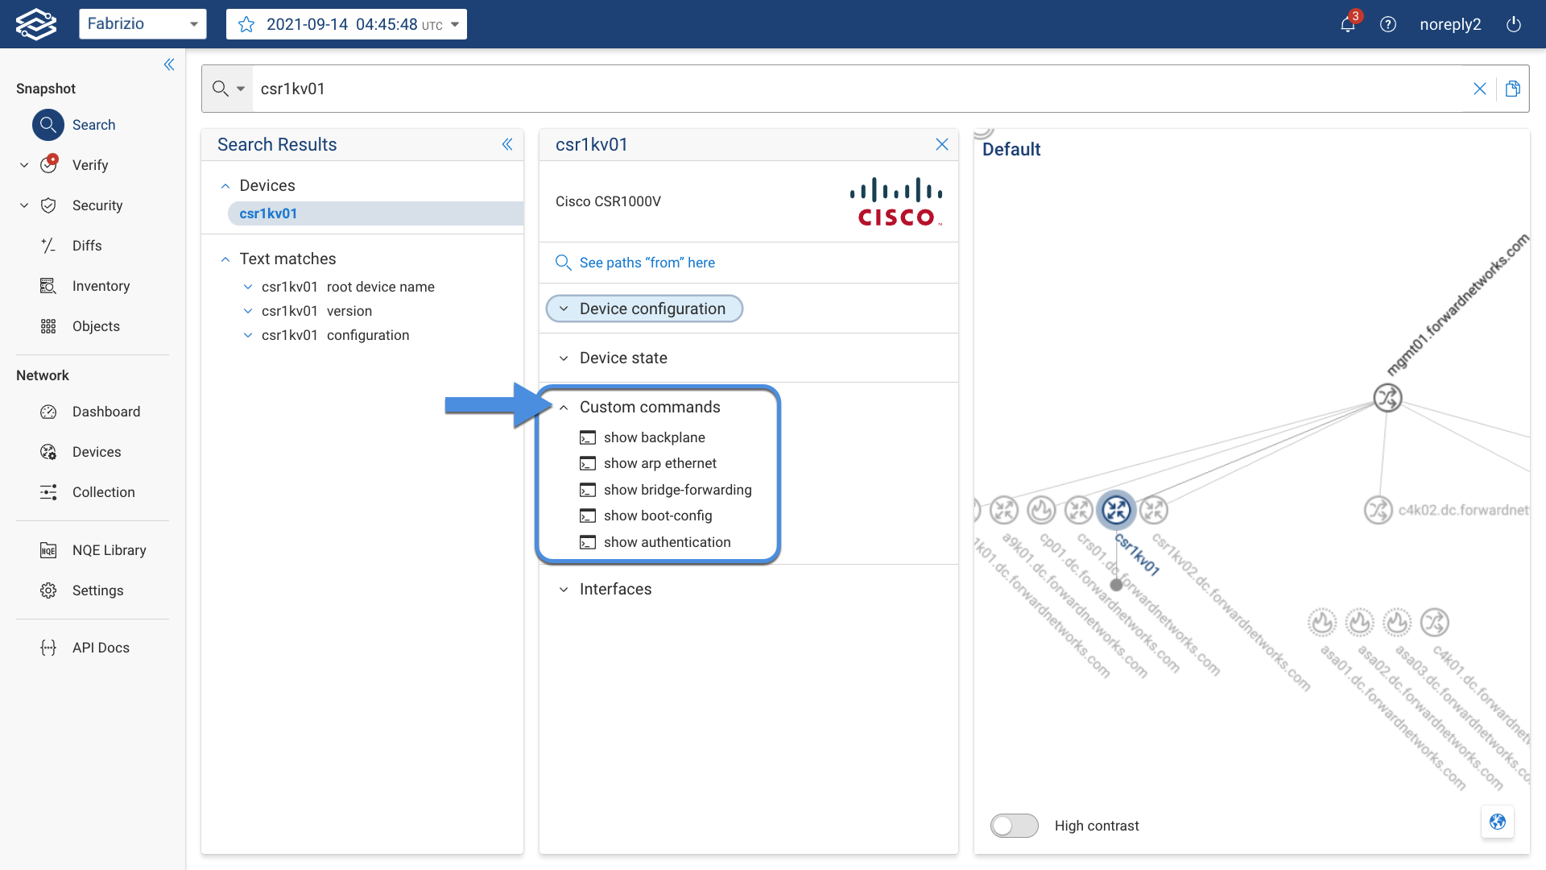Open the Fabrizio network dropdown
The image size is (1546, 870).
tap(143, 24)
